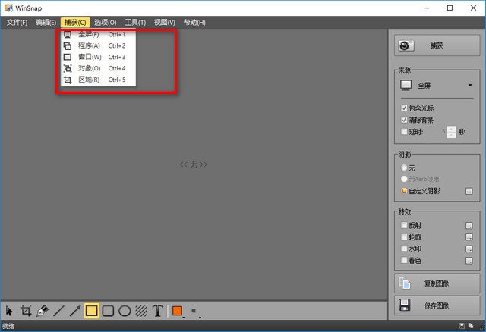Choose 对象(O) Ctrl+4 from capture menu
The height and width of the screenshot is (332, 486).
[x=99, y=68]
